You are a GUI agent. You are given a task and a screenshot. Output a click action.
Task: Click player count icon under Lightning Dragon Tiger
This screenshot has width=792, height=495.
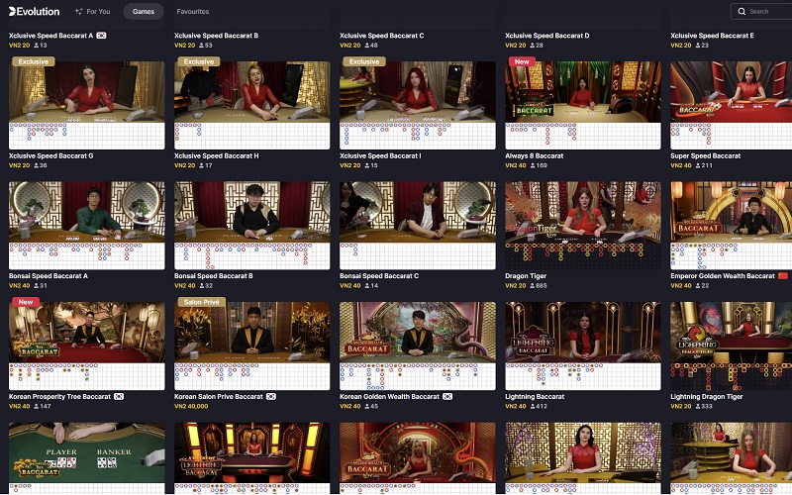click(698, 406)
